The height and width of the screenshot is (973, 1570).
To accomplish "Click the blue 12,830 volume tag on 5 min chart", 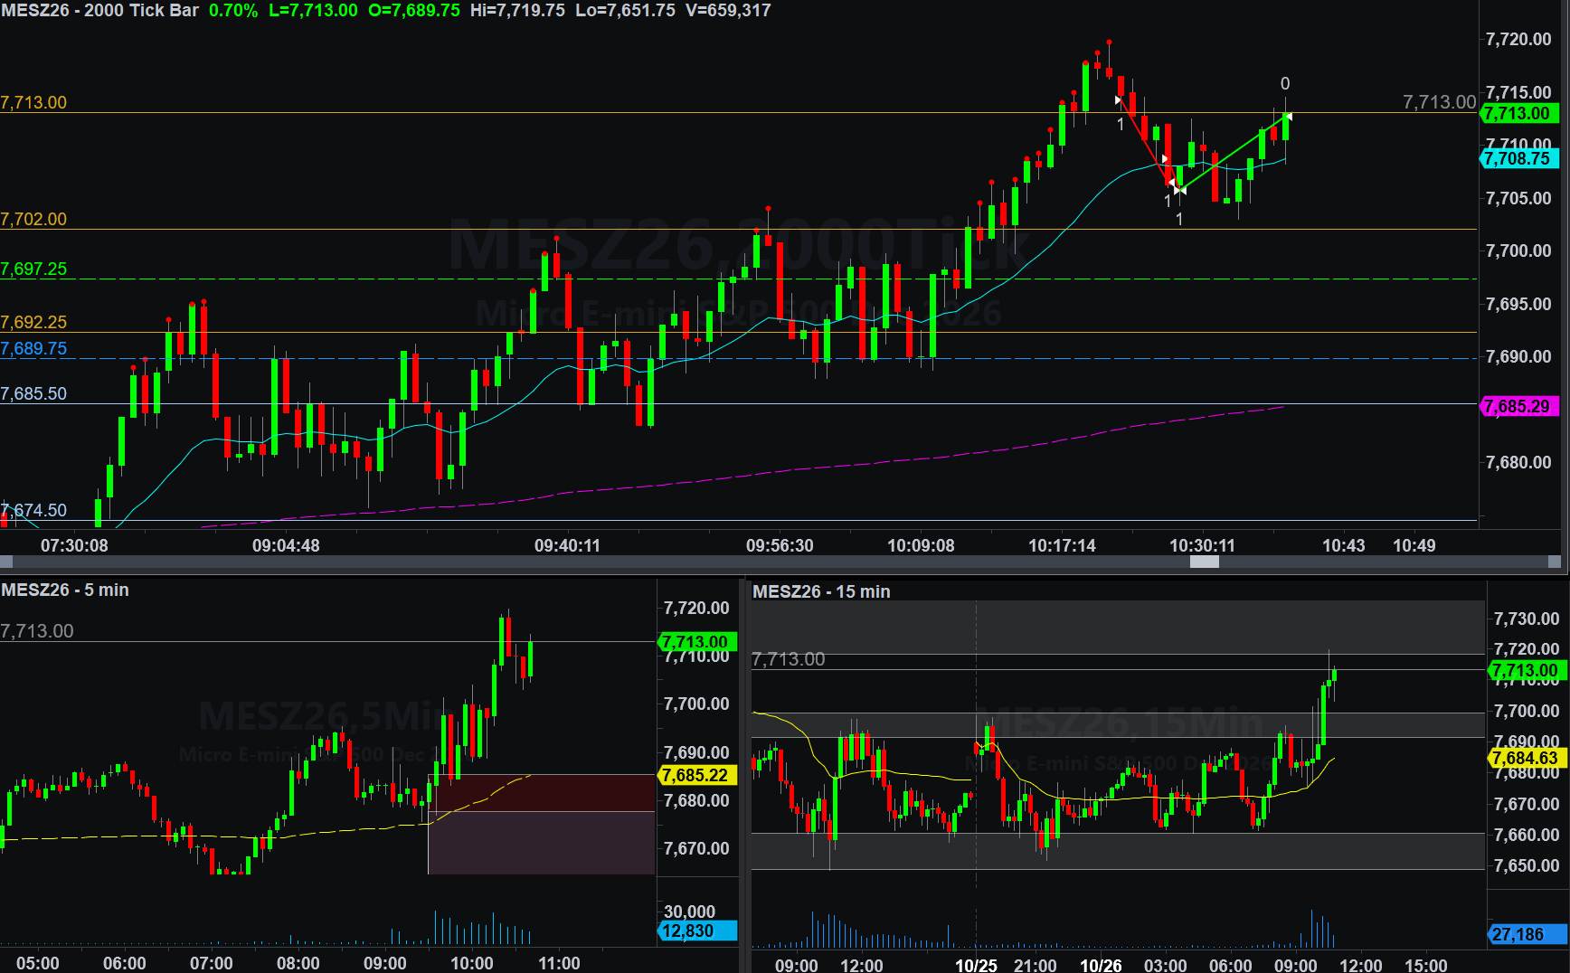I will (x=697, y=930).
